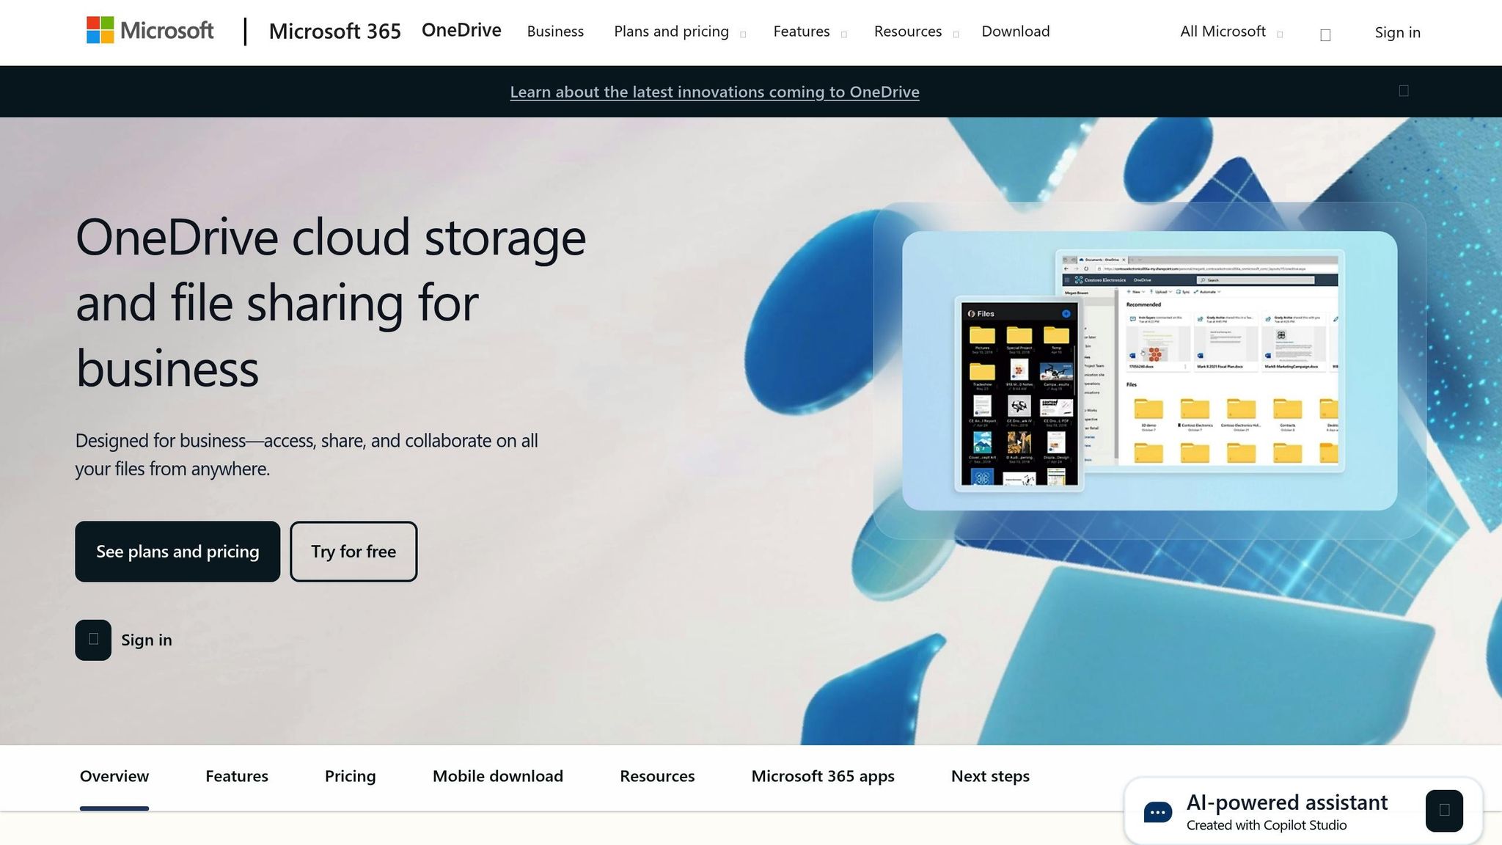Open the search icon in the header

(1325, 33)
